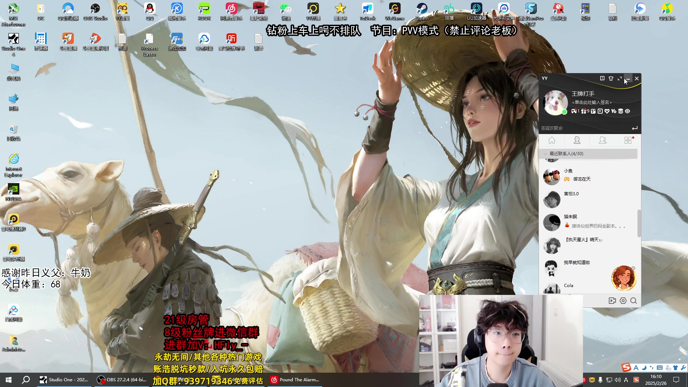
Task: Select the 雷电模拟器9 desktop icon
Action: 14,222
